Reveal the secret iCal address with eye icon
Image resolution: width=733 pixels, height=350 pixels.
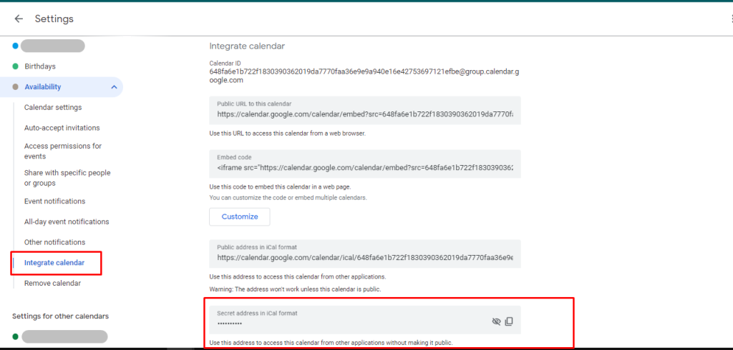coord(496,321)
